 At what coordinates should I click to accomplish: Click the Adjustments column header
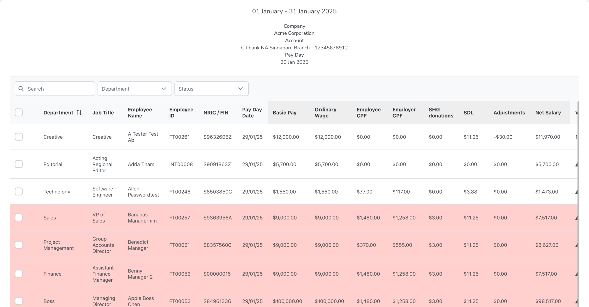click(x=509, y=112)
